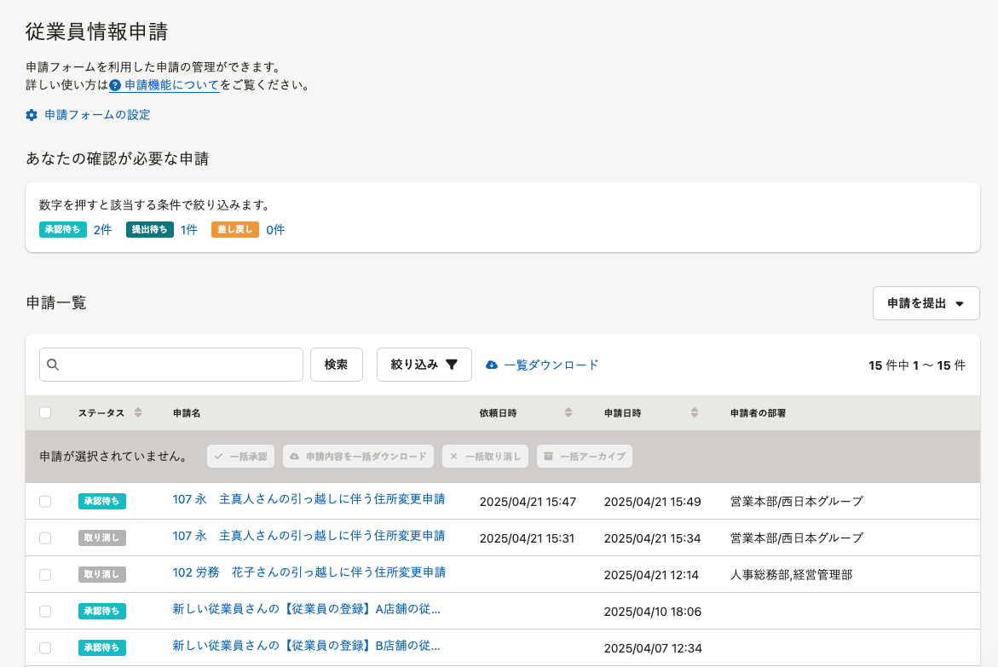Image resolution: width=998 pixels, height=667 pixels.
Task: Click the 申請日時 column header label
Action: point(622,413)
